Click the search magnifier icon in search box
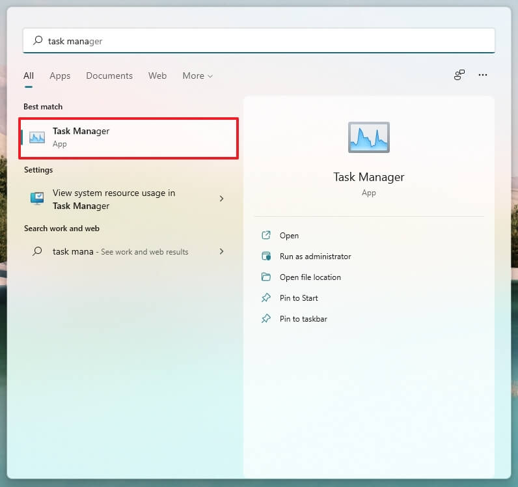This screenshot has height=487, width=518. coord(38,40)
